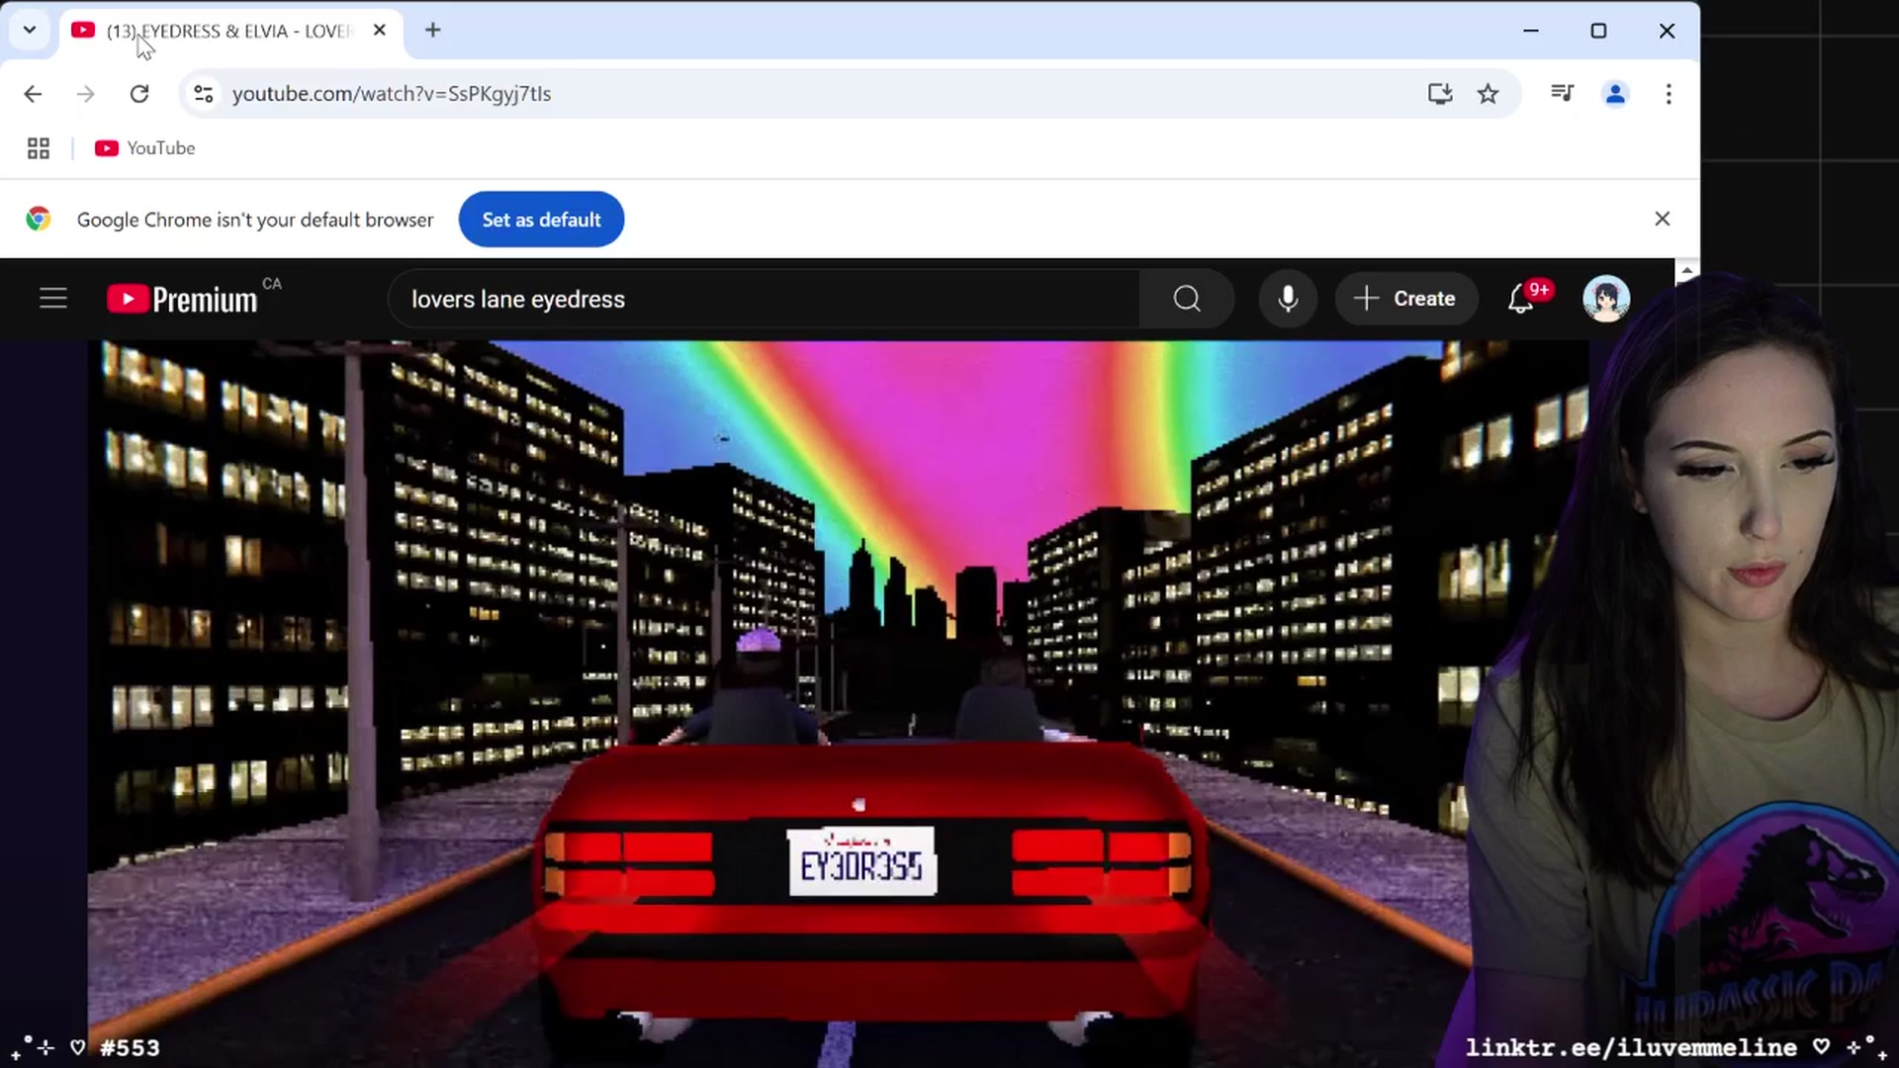Submit search with magnifier button
Image resolution: width=1899 pixels, height=1068 pixels.
coord(1187,299)
